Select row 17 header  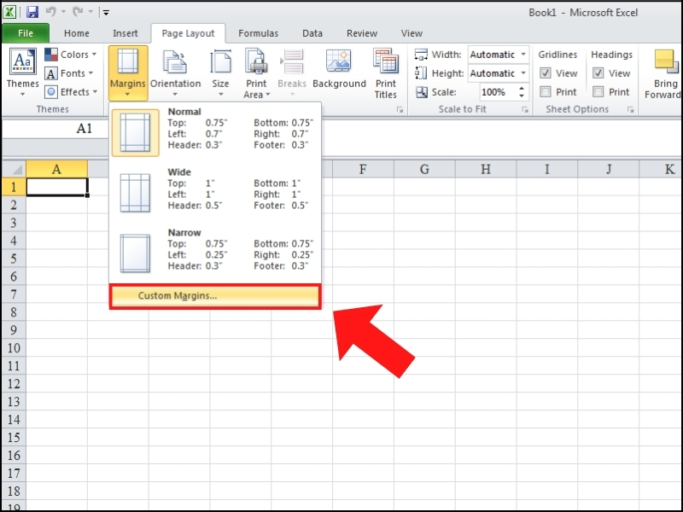coord(14,473)
